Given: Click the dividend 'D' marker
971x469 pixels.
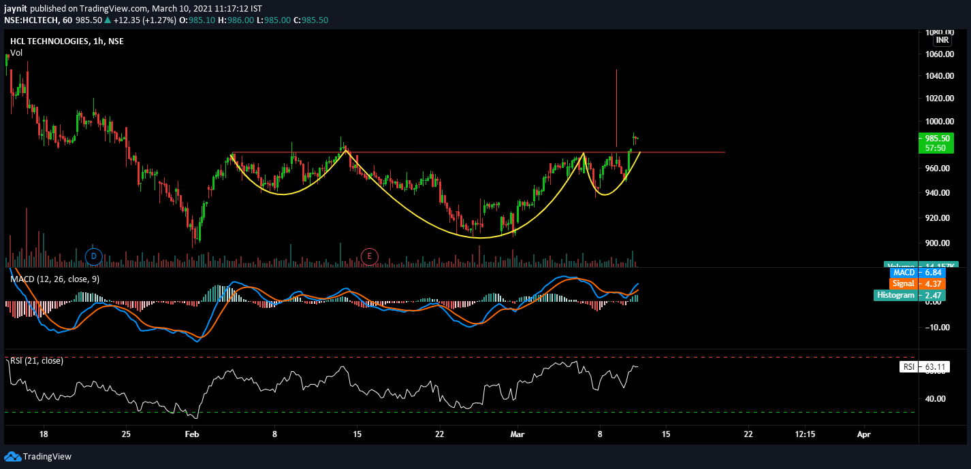Looking at the screenshot, I should coord(94,256).
